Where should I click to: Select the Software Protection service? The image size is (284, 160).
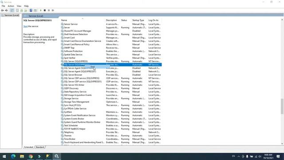click(x=111, y=51)
